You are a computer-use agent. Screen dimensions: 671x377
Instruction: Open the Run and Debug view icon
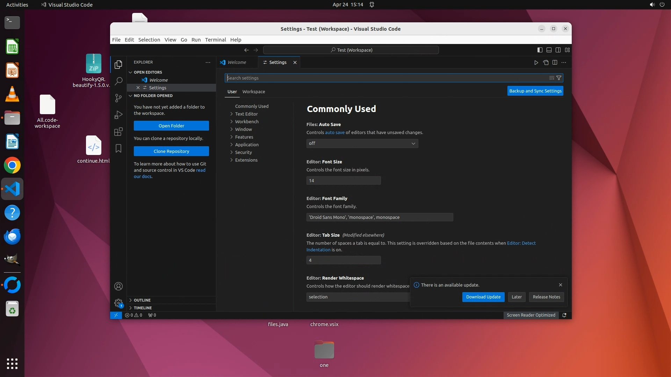(118, 115)
